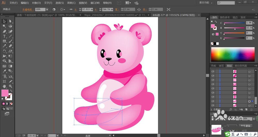
Task: Choose the Rotate tool
Action: (x=4, y=51)
